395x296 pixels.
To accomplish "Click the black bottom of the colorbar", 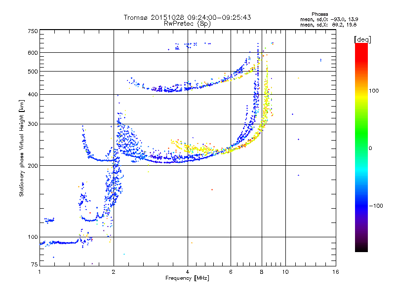I will tap(361, 250).
